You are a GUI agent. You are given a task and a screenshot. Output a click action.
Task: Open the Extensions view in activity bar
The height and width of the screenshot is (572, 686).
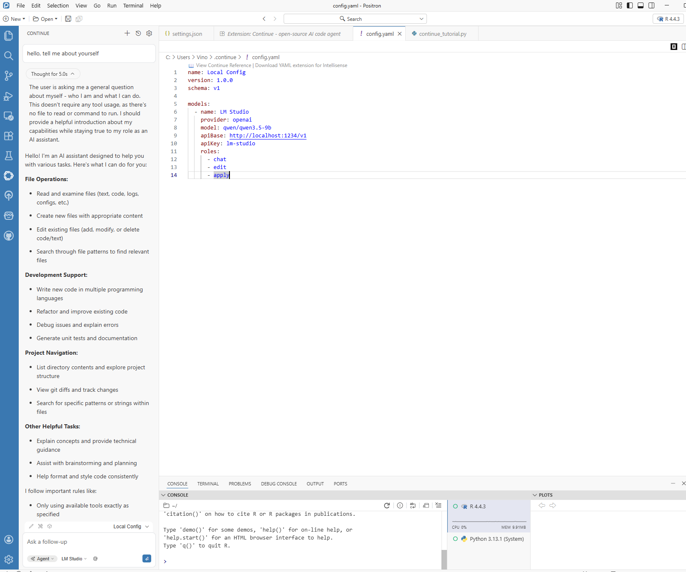coord(8,136)
